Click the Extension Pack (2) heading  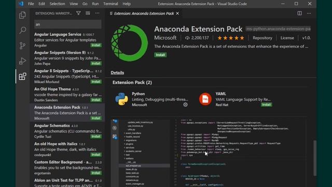pos(132,83)
